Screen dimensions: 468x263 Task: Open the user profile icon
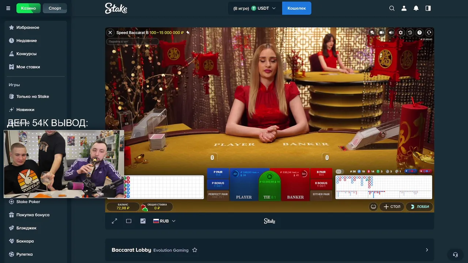404,8
